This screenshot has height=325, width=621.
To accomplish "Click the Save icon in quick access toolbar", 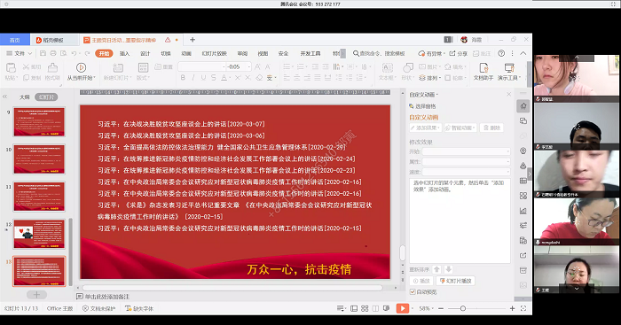I will pyautogui.click(x=43, y=53).
